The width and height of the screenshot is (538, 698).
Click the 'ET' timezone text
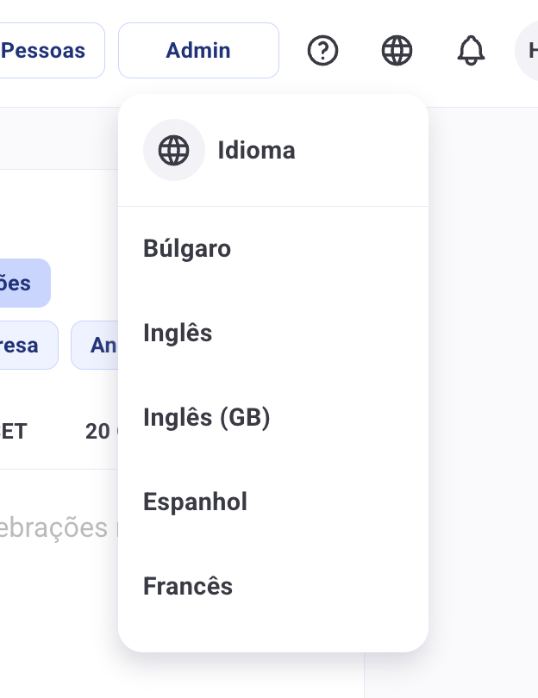click(x=14, y=432)
